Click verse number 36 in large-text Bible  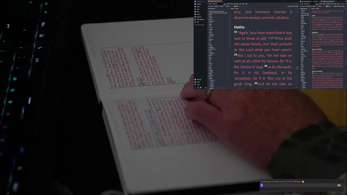(256, 83)
